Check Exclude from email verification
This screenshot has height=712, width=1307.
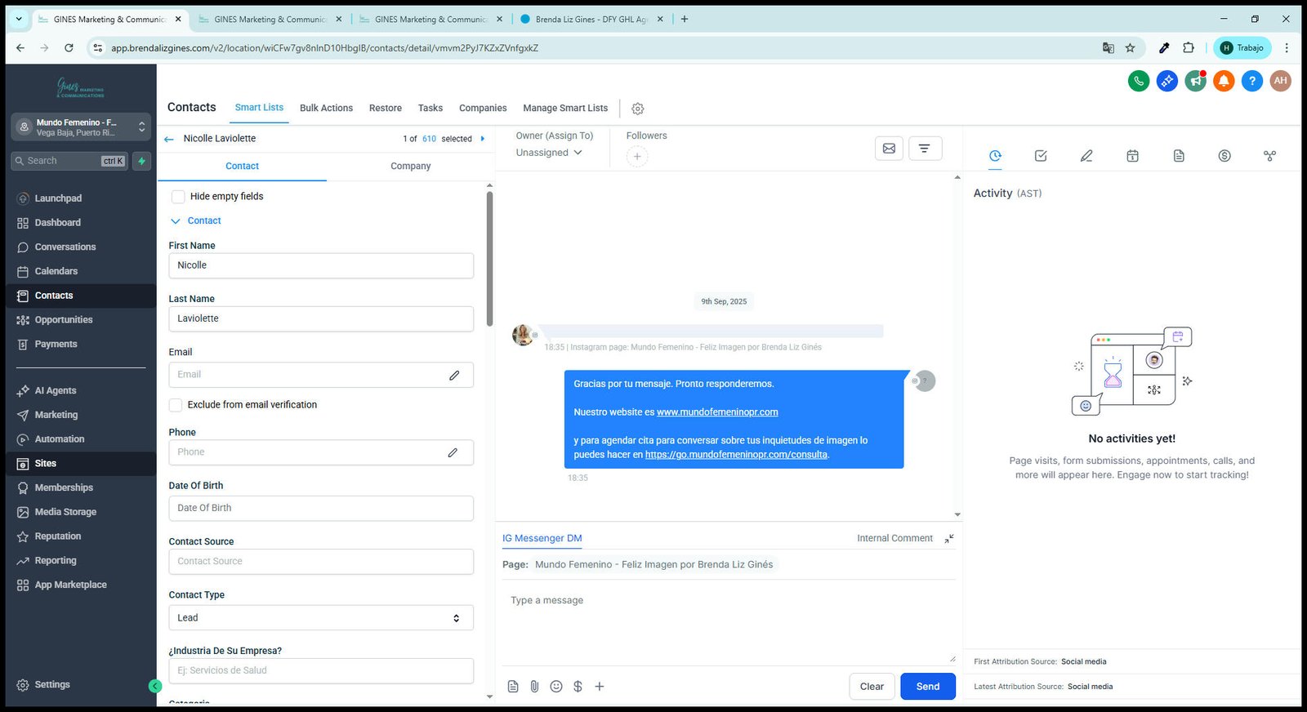(x=176, y=405)
